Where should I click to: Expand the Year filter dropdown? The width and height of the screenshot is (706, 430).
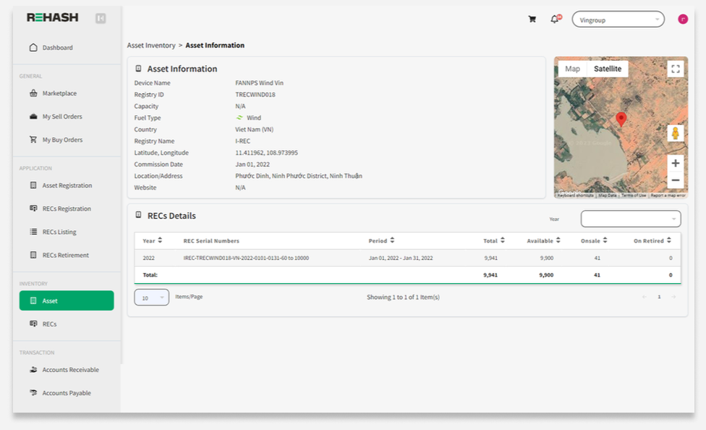point(630,219)
